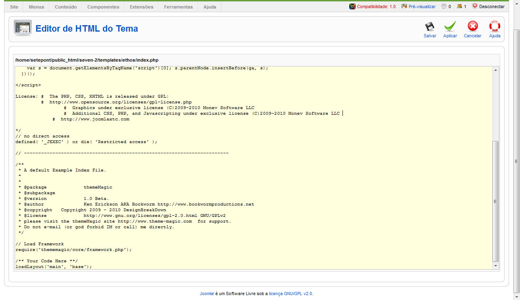Click the red Desconectar icon
The image size is (520, 300).
click(474, 6)
